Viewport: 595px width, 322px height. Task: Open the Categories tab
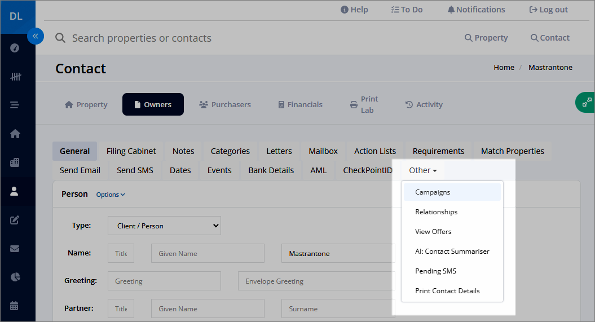[x=230, y=151]
